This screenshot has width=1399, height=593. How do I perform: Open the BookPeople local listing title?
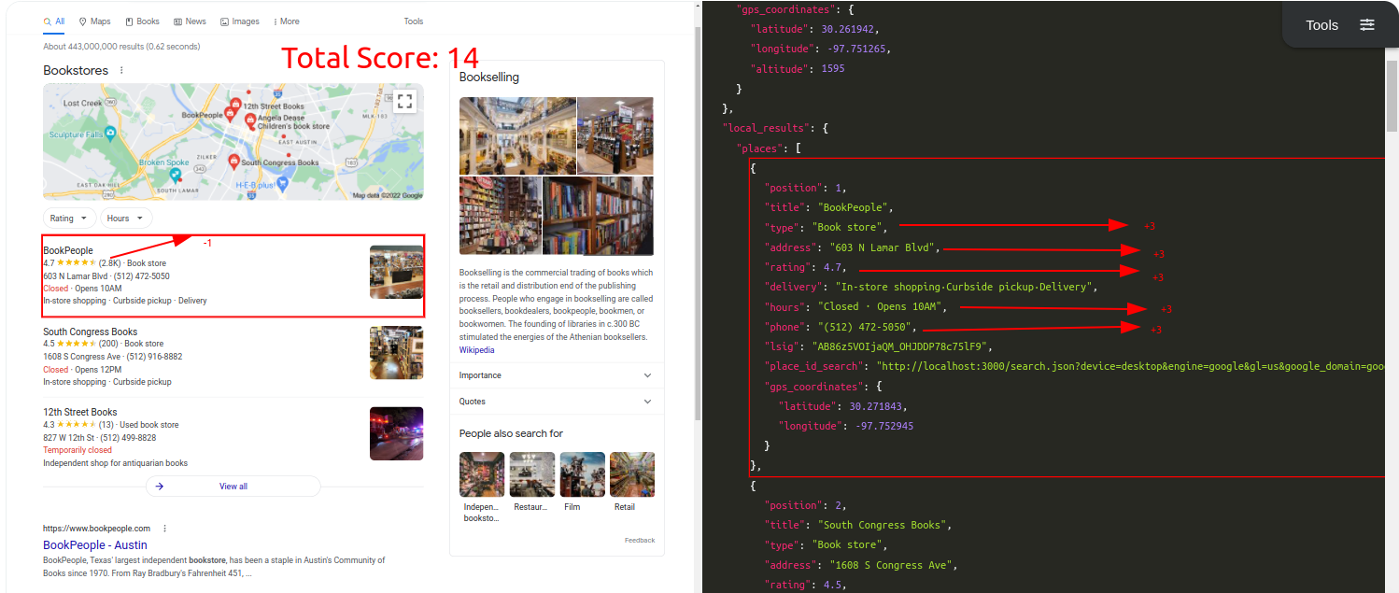[x=68, y=251]
